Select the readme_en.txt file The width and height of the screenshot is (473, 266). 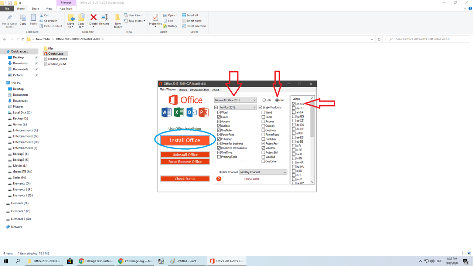click(55, 59)
